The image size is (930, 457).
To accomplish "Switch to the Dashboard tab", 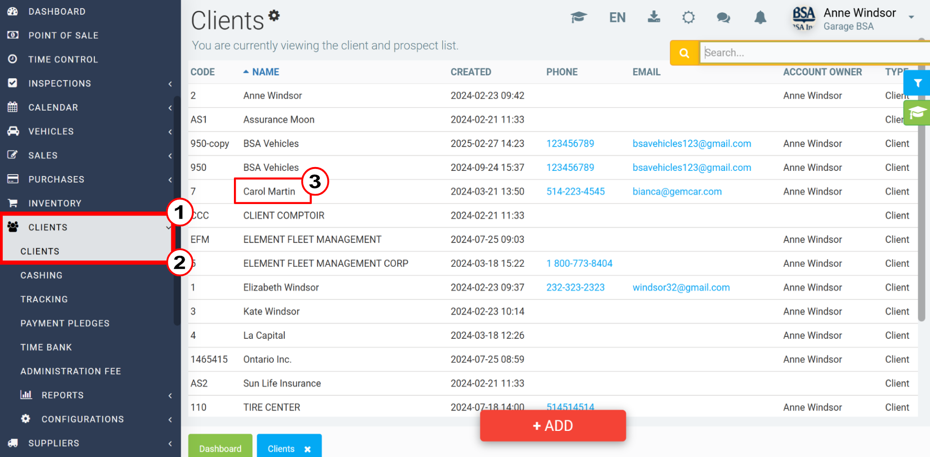I will coord(220,448).
